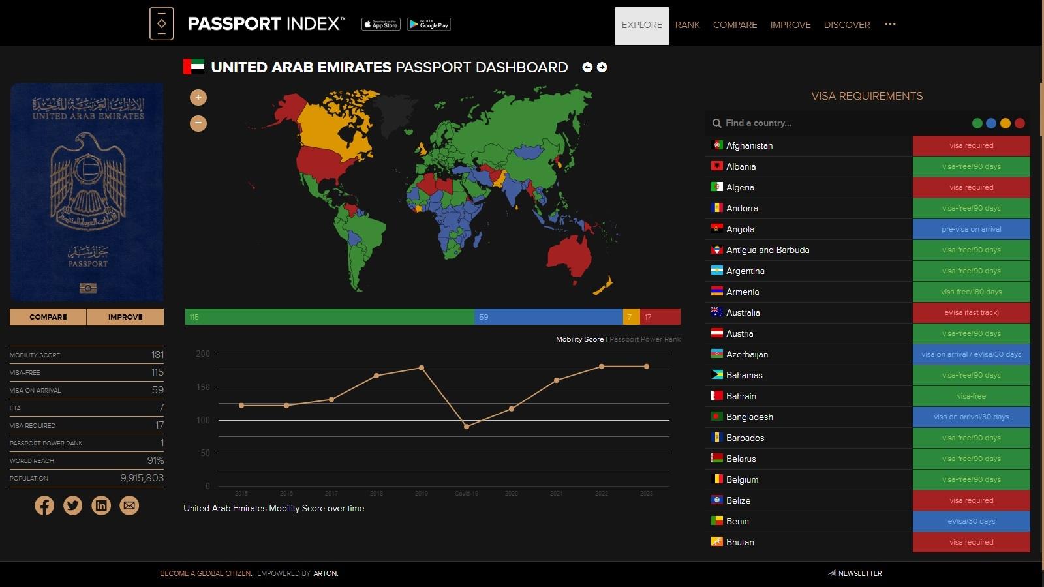Filter by yellow eTA dot
This screenshot has height=587, width=1044.
1006,123
